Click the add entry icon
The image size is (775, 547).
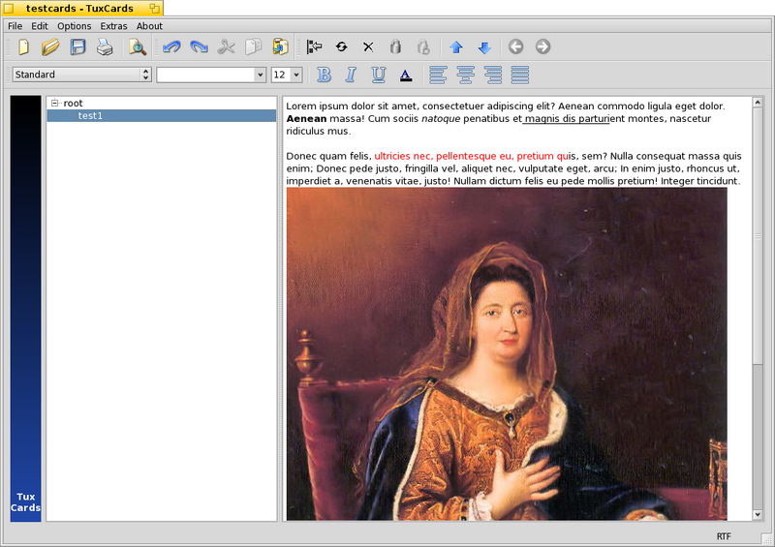(x=314, y=46)
